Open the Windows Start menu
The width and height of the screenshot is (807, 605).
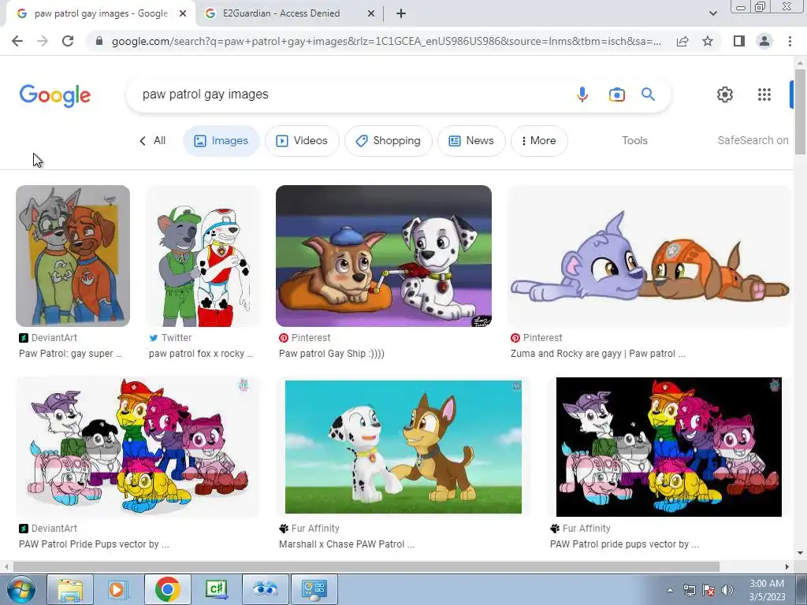coord(20,589)
